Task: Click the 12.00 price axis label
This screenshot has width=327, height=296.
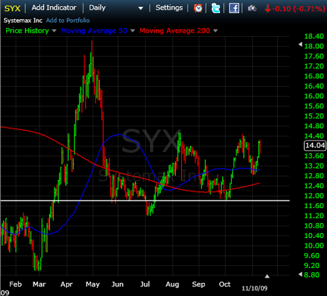Action: (x=314, y=196)
